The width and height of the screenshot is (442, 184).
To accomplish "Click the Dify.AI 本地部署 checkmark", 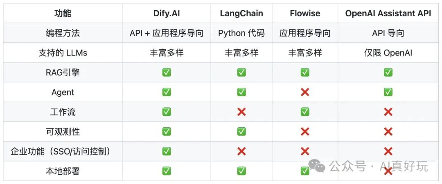I will point(167,171).
